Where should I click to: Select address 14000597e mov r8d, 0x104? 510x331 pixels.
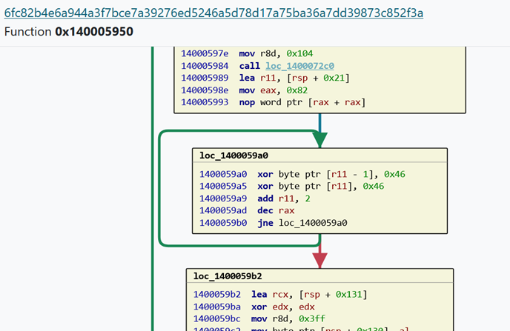pyautogui.click(x=247, y=53)
